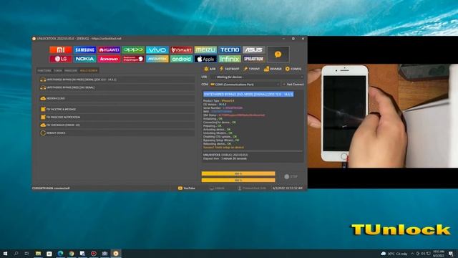Image resolution: width=458 pixels, height=258 pixels.
Task: Open the DevMgr device manager button
Action: pos(273,69)
